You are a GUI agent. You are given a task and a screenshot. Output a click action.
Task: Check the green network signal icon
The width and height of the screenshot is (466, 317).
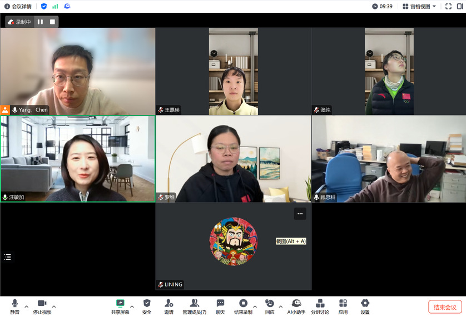55,6
